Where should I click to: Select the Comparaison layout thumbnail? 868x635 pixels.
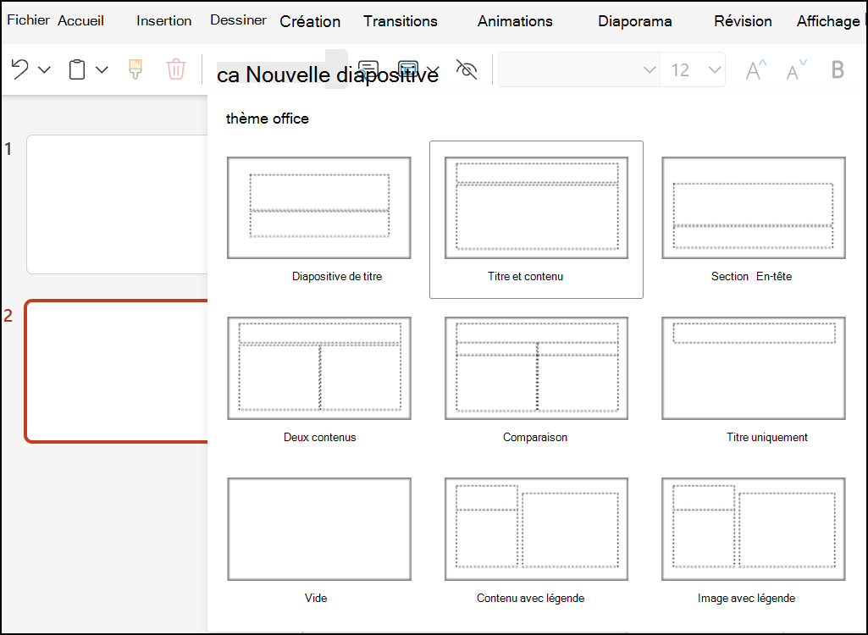click(x=536, y=367)
